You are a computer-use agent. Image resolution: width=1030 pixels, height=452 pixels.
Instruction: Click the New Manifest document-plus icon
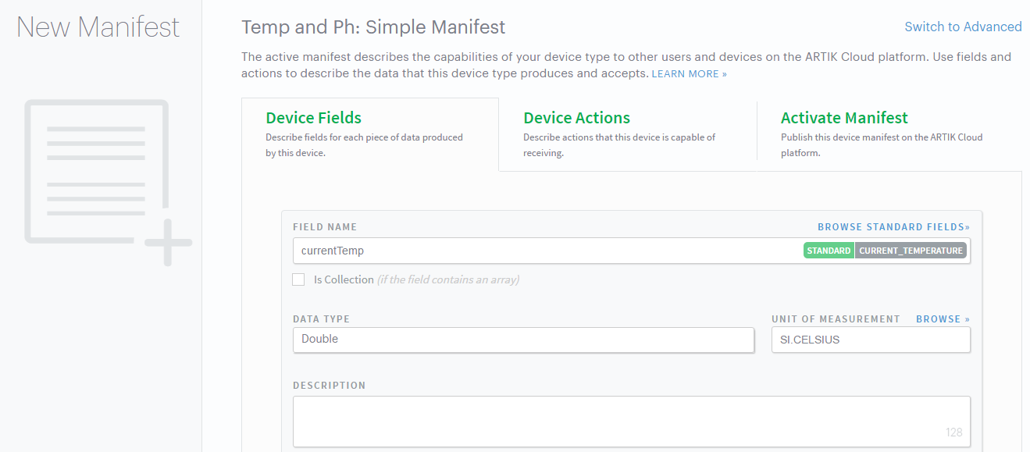pos(108,181)
